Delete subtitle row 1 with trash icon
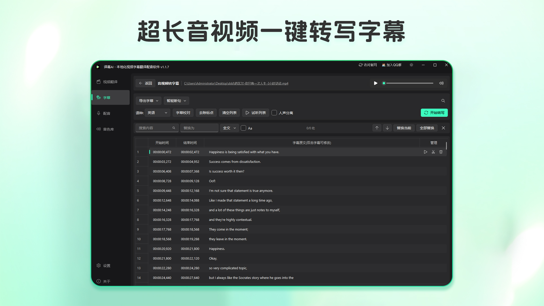 click(x=441, y=152)
